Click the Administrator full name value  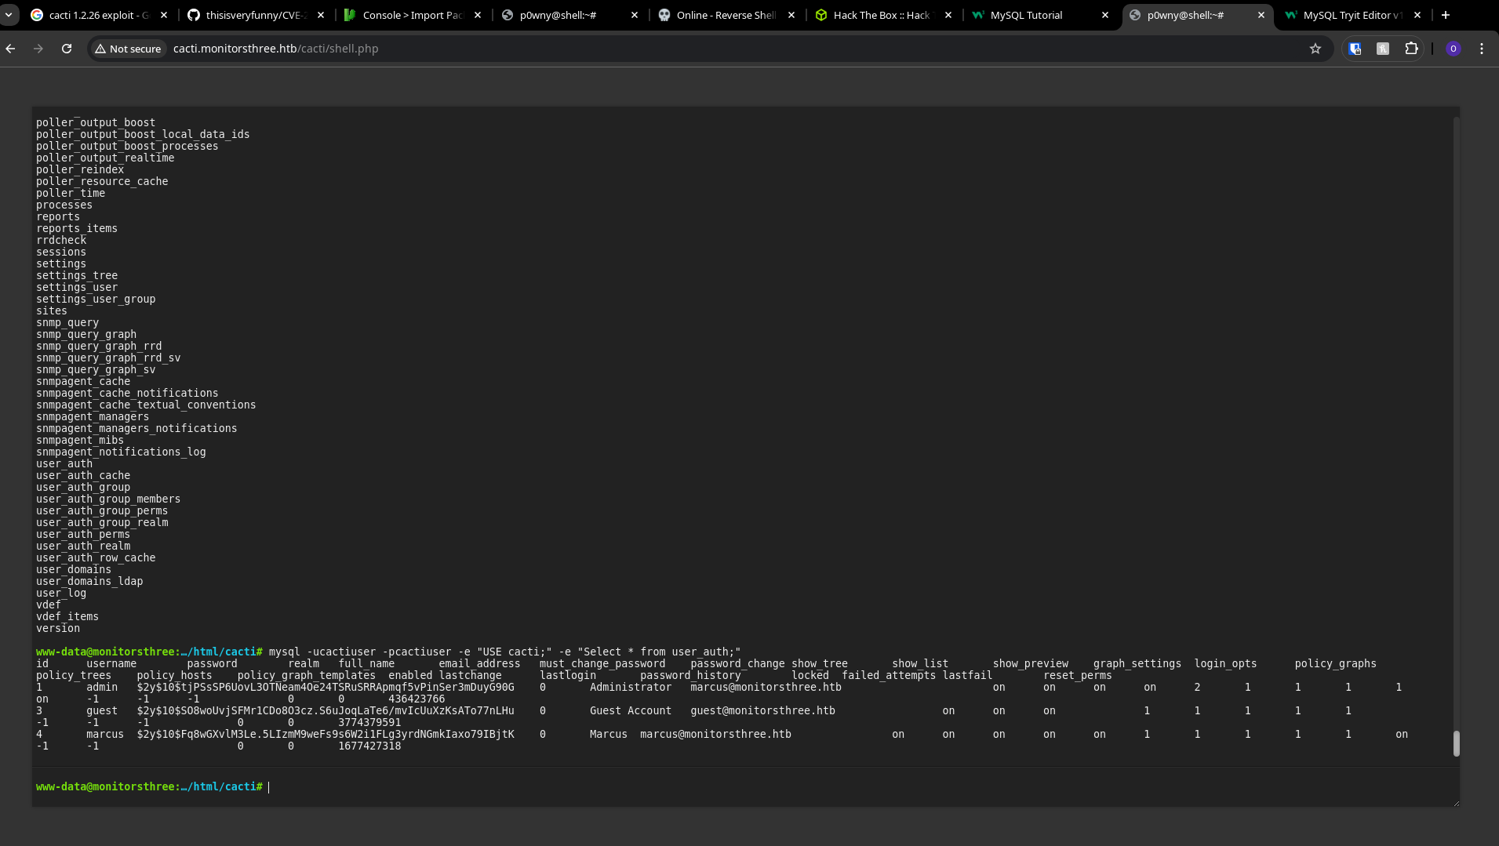click(631, 687)
